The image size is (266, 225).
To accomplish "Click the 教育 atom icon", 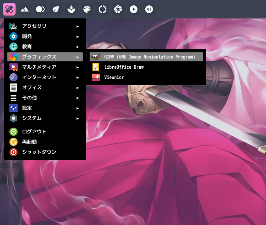I will coord(14,47).
